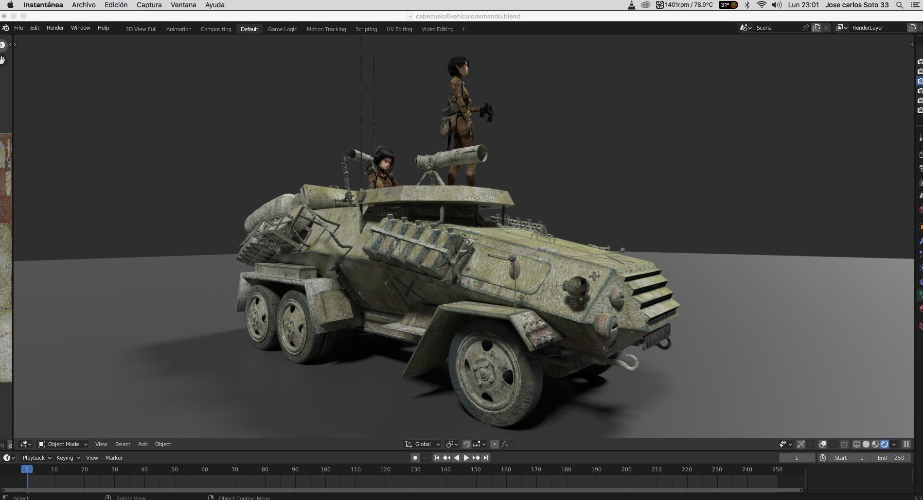Switch to solid viewport shading
Screen dimensions: 923x500
(x=866, y=444)
